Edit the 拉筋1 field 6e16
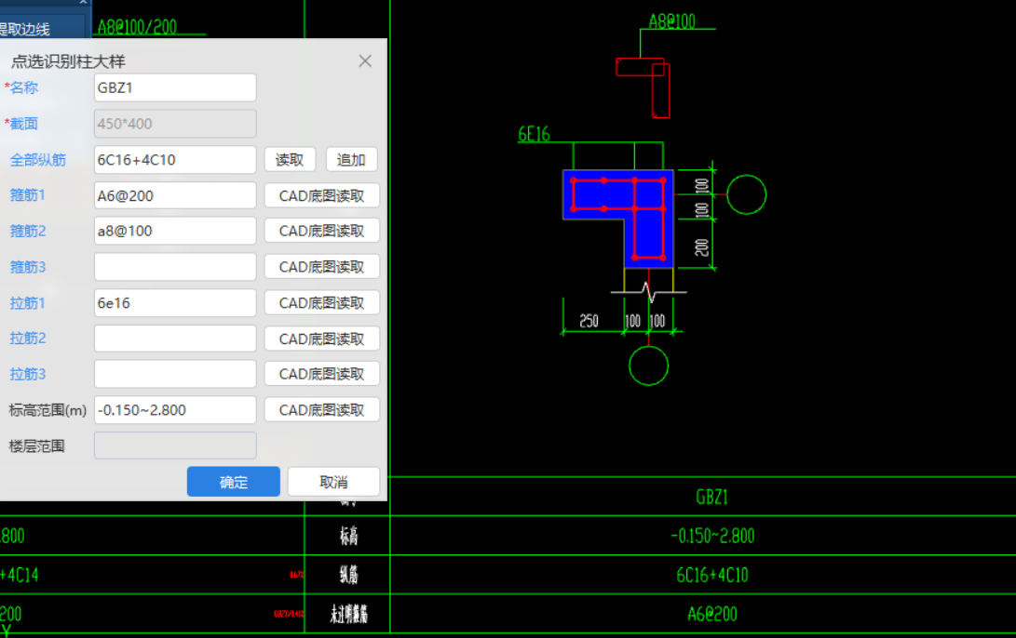This screenshot has height=638, width=1016. pos(175,303)
